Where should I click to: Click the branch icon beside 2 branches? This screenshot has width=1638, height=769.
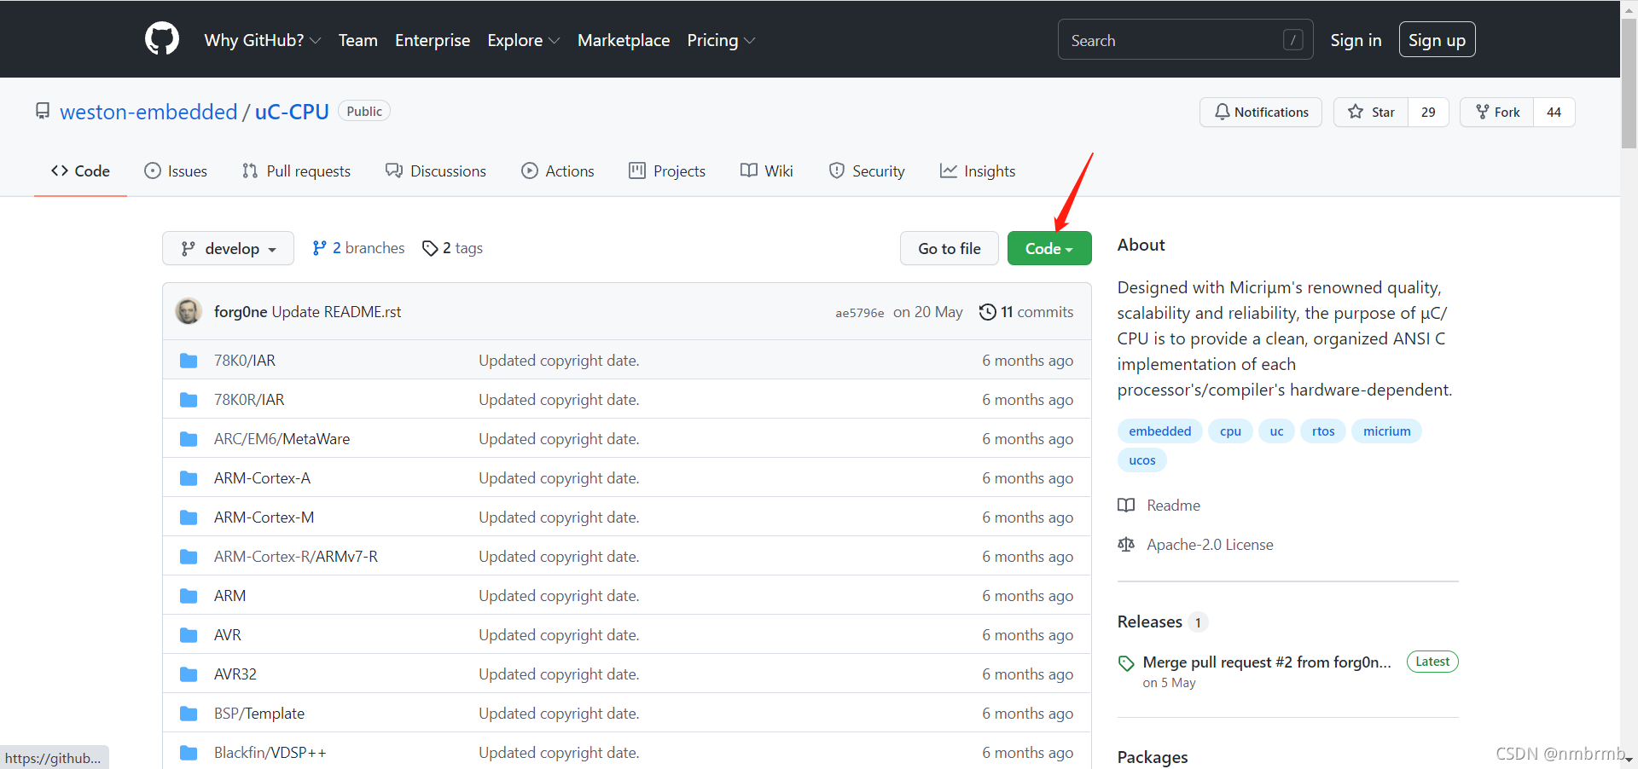coord(319,248)
